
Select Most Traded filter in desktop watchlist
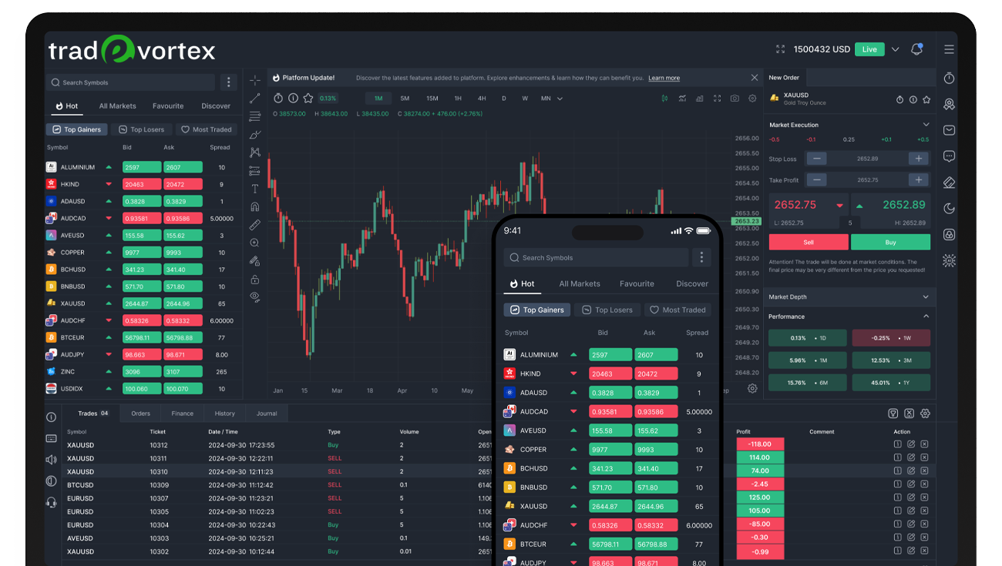click(206, 129)
